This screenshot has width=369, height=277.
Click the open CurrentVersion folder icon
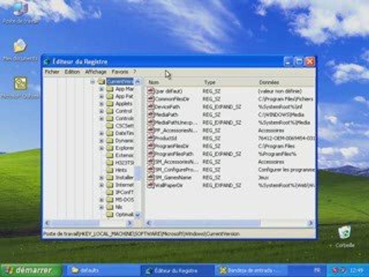tap(101, 82)
